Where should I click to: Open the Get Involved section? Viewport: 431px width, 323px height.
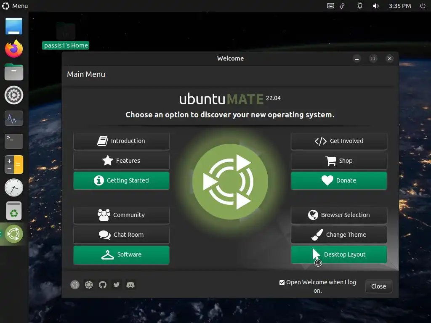click(339, 141)
